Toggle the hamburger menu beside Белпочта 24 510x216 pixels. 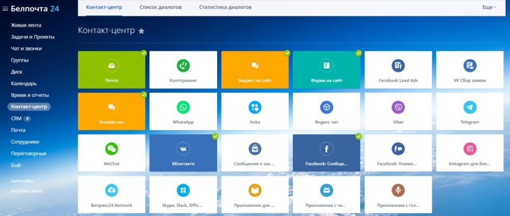(x=5, y=9)
